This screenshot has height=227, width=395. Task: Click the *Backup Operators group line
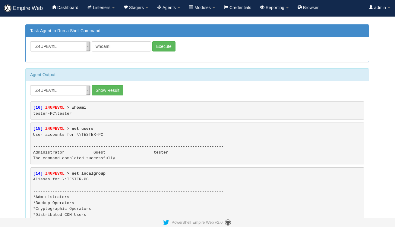[x=54, y=203]
